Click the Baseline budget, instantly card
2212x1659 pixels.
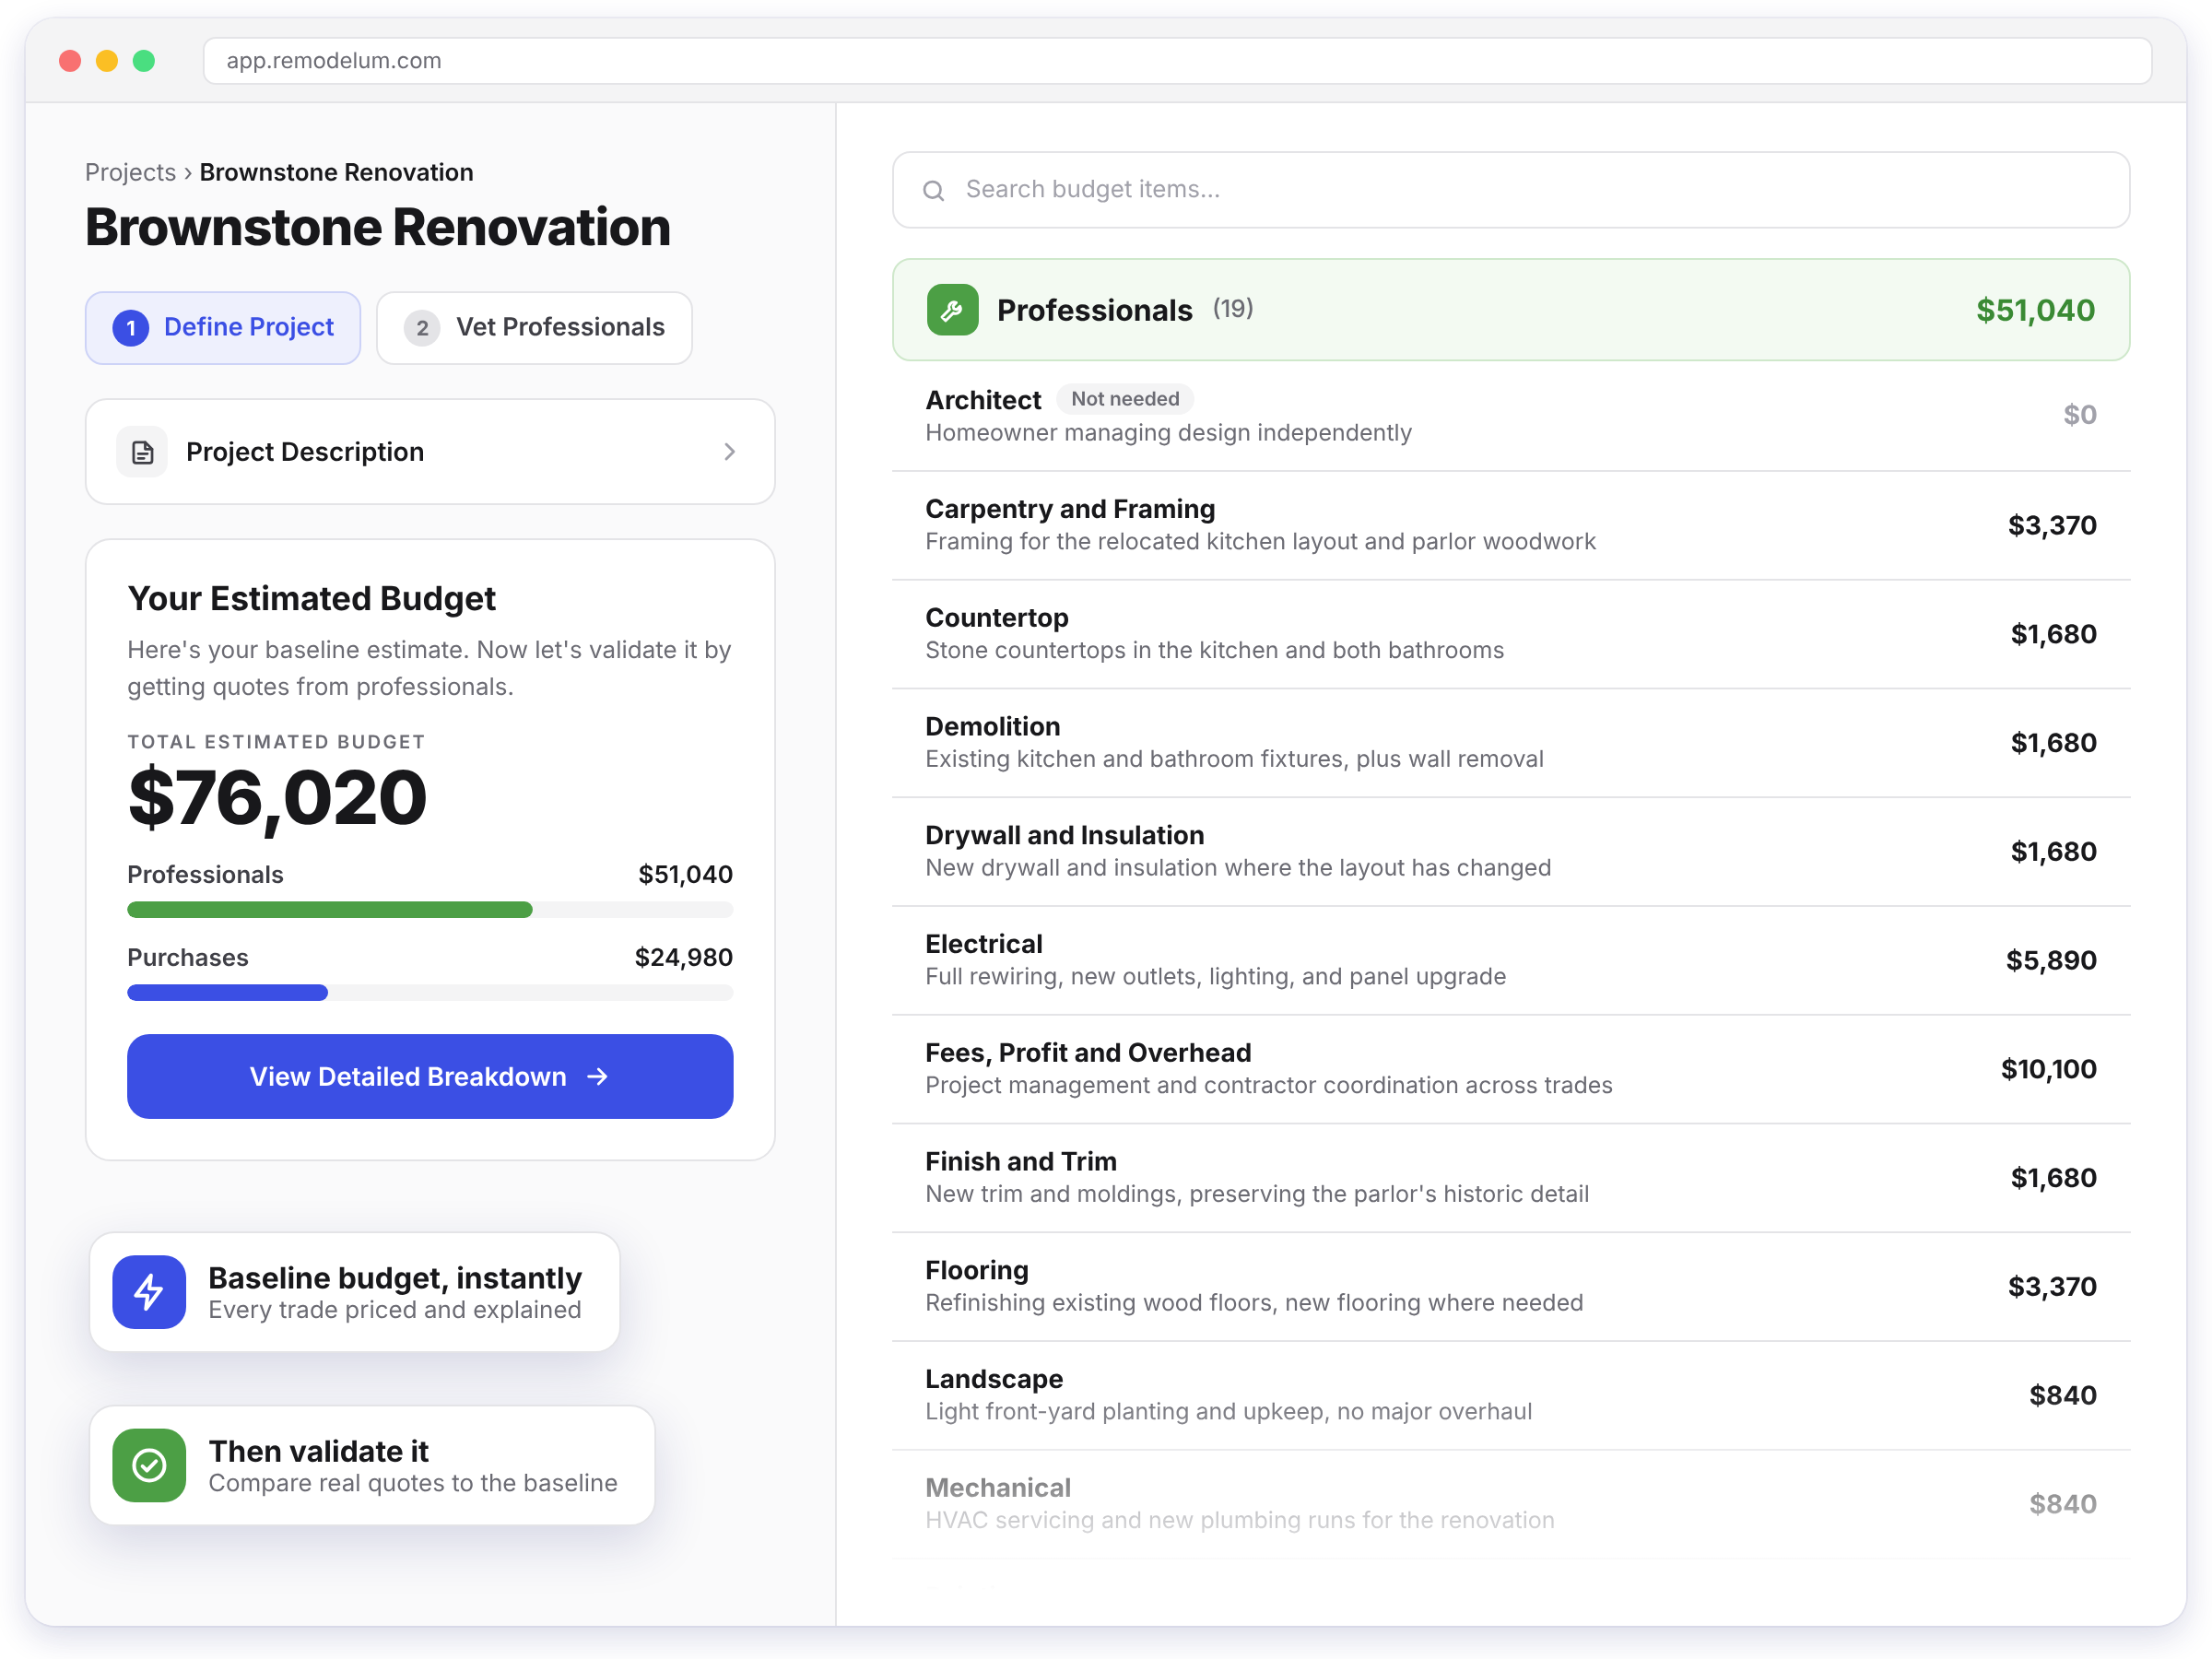click(355, 1291)
